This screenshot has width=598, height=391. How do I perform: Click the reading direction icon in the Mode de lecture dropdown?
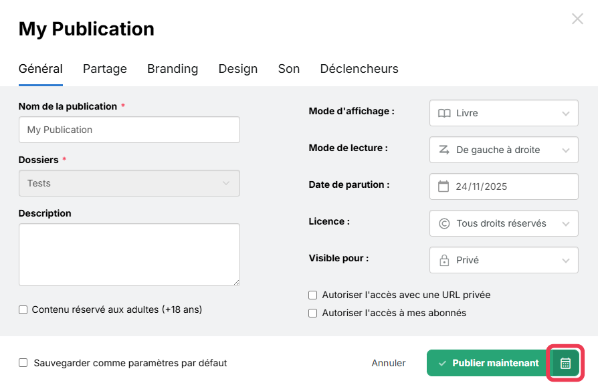pyautogui.click(x=444, y=150)
